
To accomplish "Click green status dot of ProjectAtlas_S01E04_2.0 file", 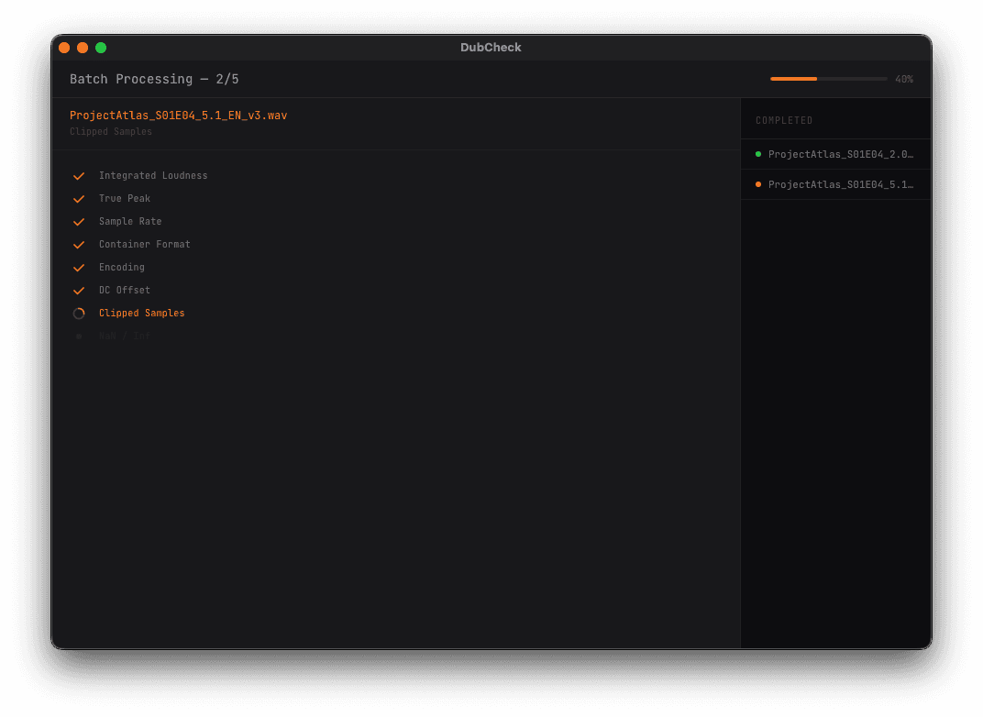I will [x=758, y=154].
